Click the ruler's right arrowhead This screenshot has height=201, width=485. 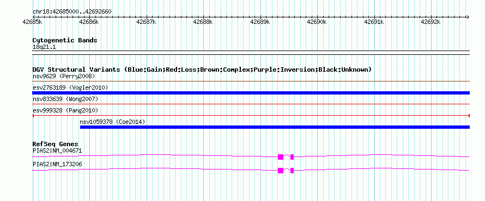coord(468,17)
